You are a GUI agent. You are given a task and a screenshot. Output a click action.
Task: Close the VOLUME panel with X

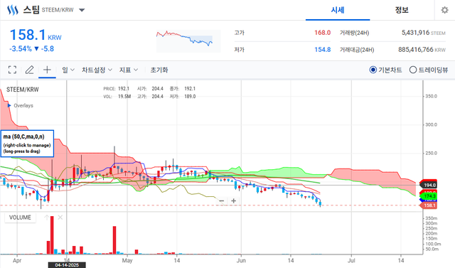[60, 218]
